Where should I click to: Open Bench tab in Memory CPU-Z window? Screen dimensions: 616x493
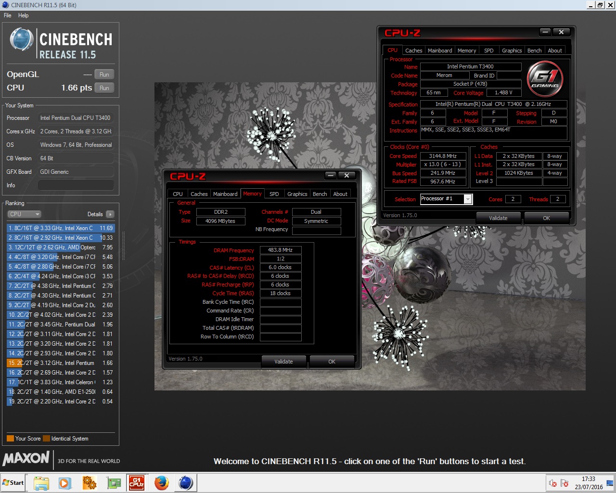tap(320, 194)
